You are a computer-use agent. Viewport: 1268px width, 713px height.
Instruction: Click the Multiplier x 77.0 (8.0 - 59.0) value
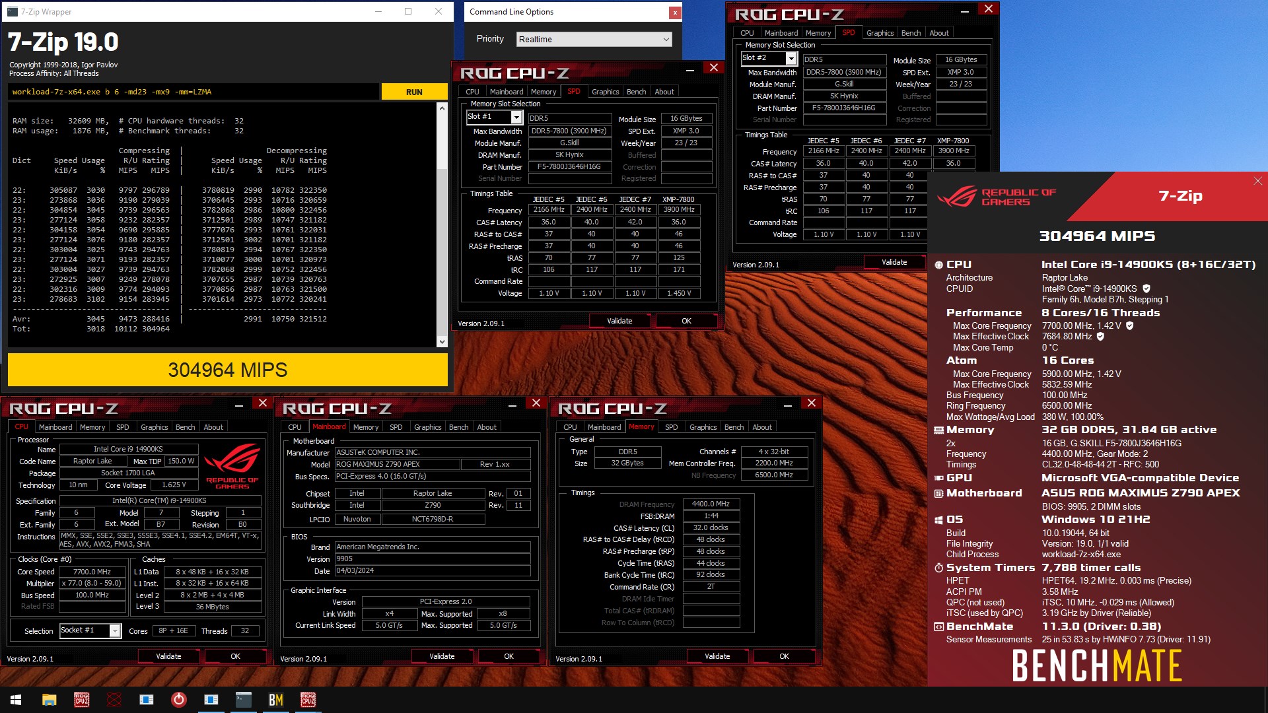(92, 584)
